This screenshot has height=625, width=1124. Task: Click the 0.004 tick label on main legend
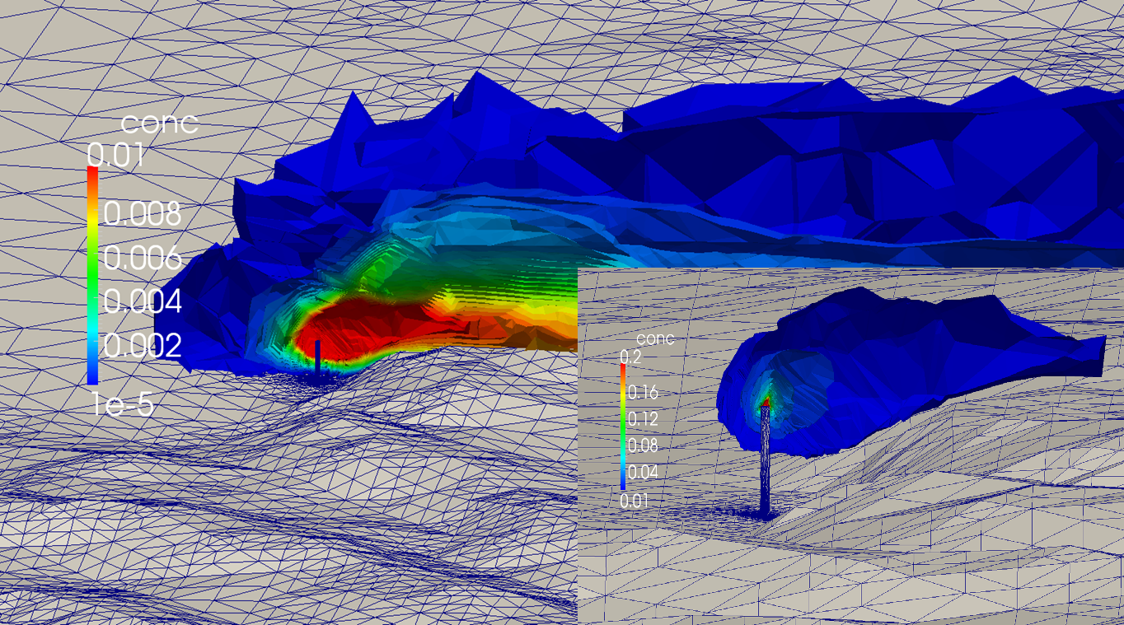142,302
